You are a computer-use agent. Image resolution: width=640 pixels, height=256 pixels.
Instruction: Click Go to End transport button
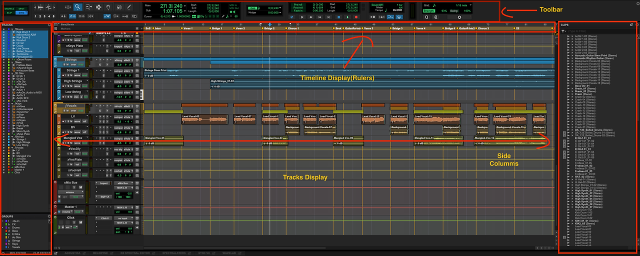pyautogui.click(x=328, y=17)
